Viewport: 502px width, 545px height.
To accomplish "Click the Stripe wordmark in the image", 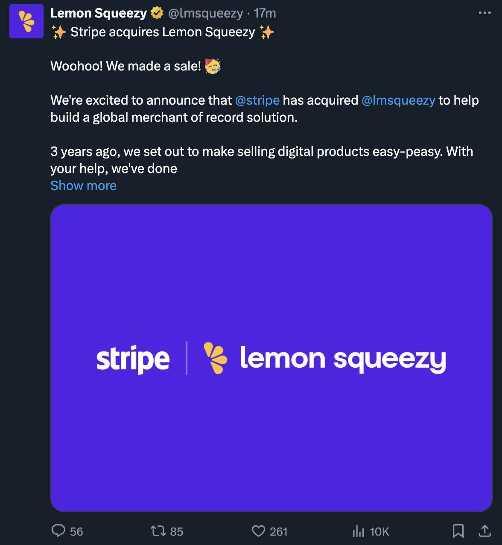I will tap(133, 359).
